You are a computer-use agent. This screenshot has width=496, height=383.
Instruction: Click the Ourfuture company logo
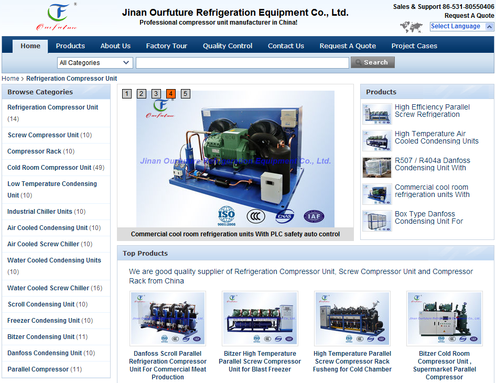tap(57, 16)
